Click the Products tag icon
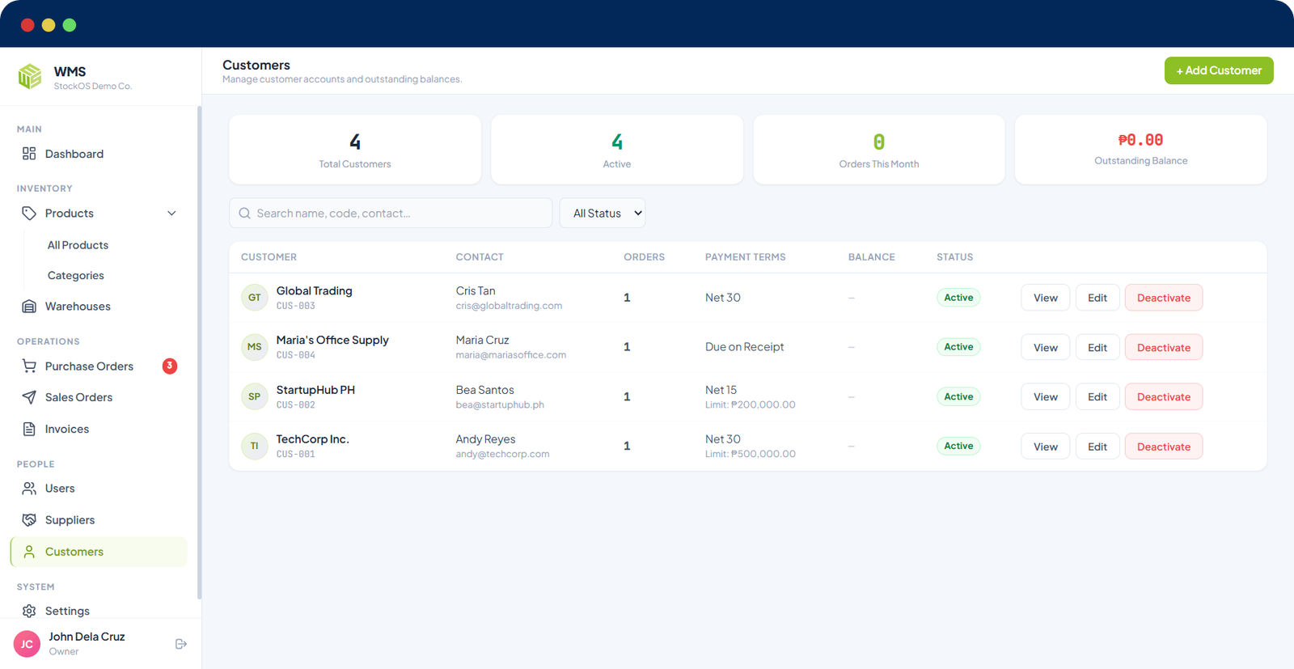1294x669 pixels. (x=29, y=214)
